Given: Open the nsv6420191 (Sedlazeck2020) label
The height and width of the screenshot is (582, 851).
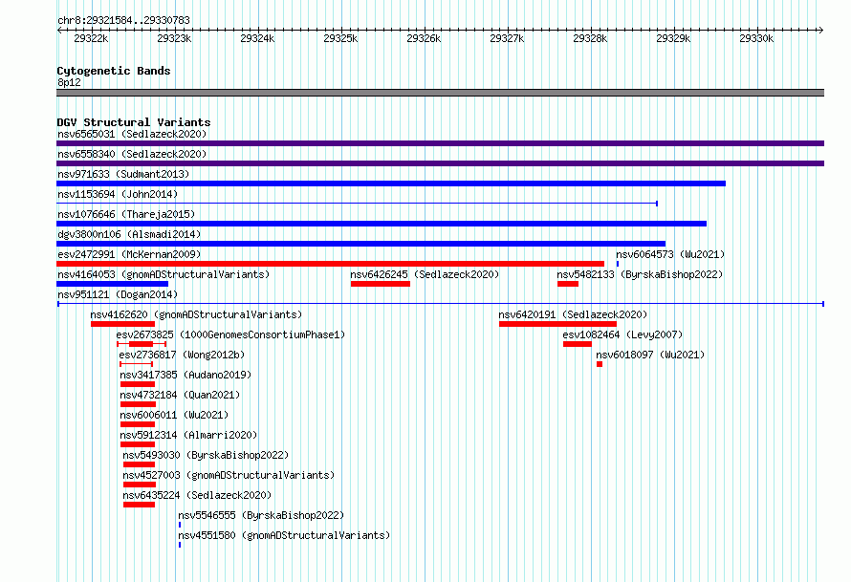Looking at the screenshot, I should click(x=573, y=314).
